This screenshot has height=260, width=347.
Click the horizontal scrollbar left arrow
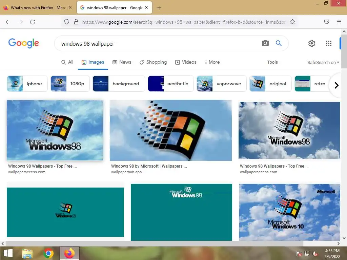[3, 243]
